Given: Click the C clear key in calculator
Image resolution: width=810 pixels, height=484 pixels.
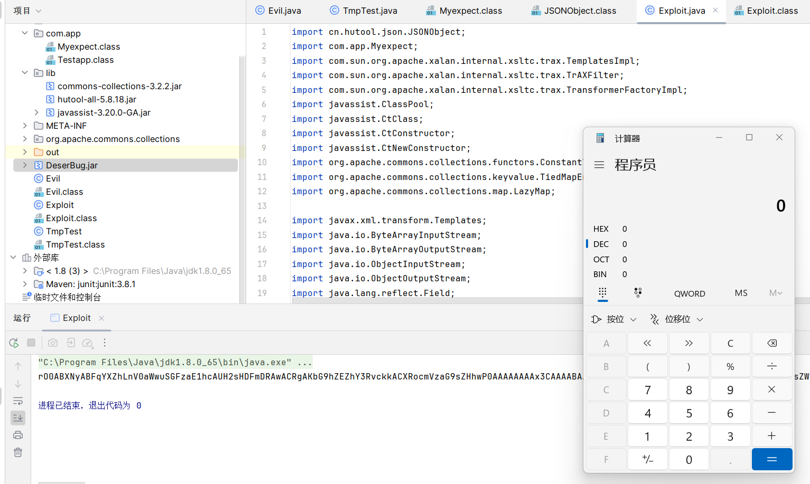Looking at the screenshot, I should [730, 343].
